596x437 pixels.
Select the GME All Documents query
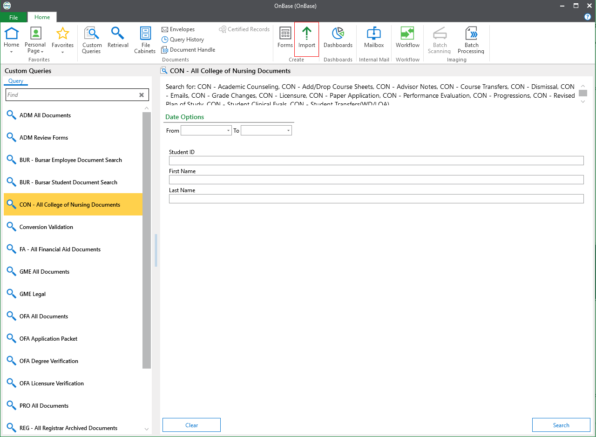tap(73, 271)
